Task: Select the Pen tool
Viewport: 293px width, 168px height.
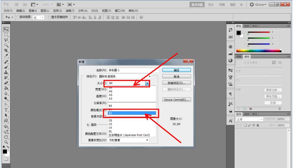Action: 6,105
